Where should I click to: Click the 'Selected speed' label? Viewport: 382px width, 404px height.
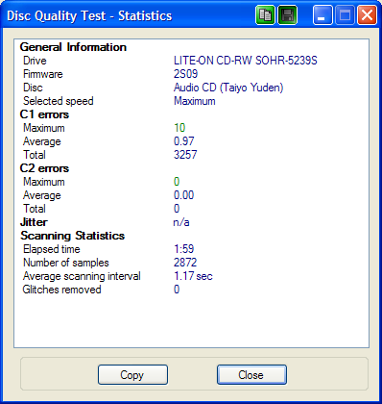pyautogui.click(x=59, y=101)
